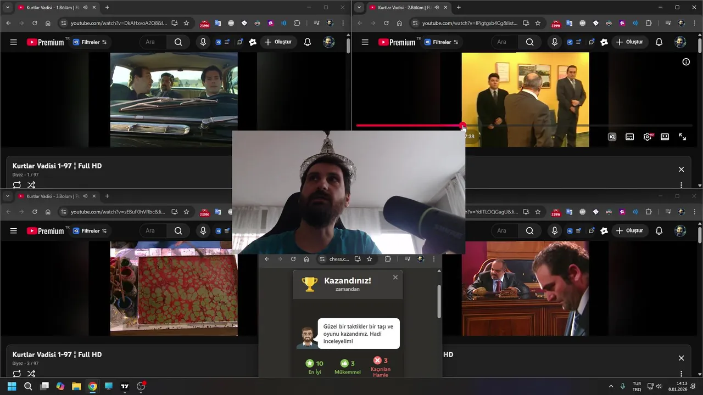
Task: Close the Kazandınız dialog on chess.com
Action: coord(395,278)
